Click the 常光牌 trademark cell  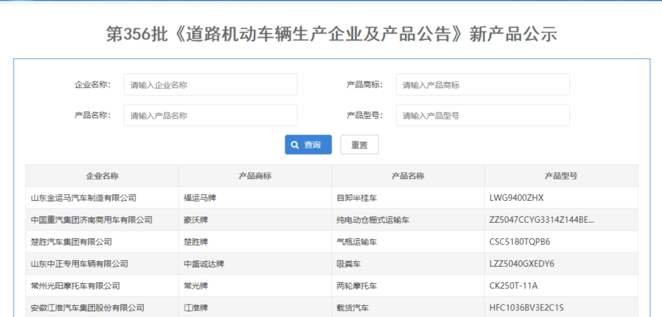[x=255, y=286]
